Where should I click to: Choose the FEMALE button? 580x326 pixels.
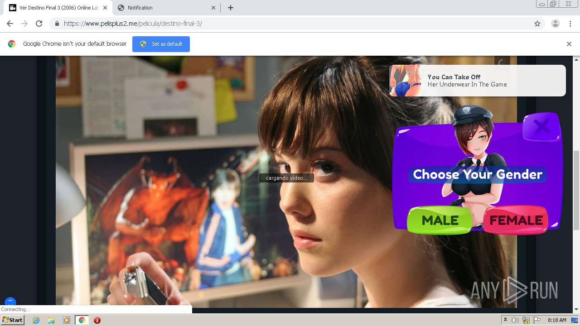click(x=516, y=221)
